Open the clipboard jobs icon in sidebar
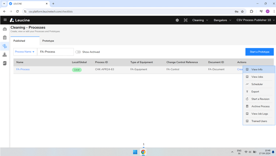Screen dimensions: 276x156 point(5,37)
